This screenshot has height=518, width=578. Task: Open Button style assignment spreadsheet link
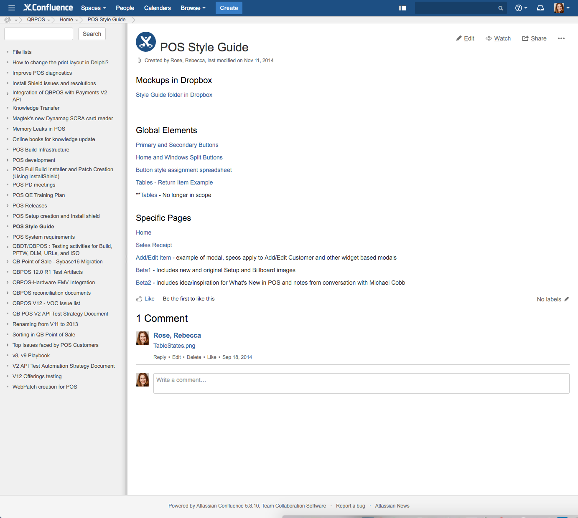183,170
